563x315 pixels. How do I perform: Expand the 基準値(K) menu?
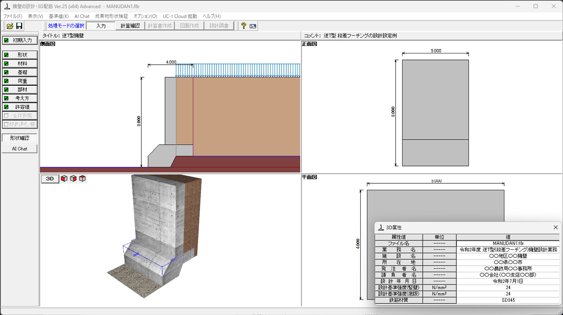point(59,16)
